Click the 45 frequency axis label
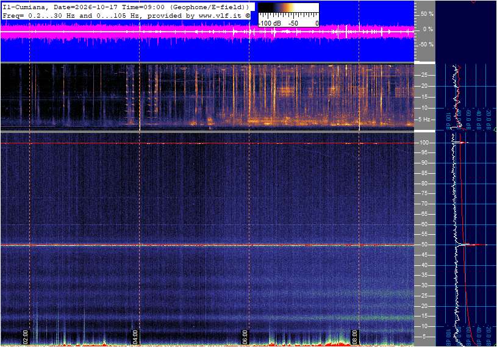The image size is (497, 347). pyautogui.click(x=424, y=255)
